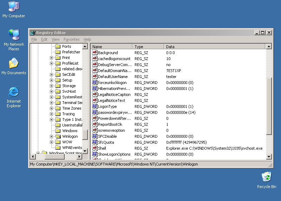Expand the Time Zones registry key
This screenshot has width=281, height=201.
coord(51,108)
